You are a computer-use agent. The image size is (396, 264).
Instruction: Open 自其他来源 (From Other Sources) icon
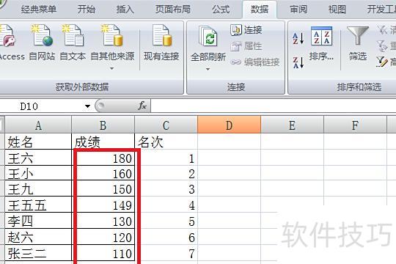pos(112,36)
